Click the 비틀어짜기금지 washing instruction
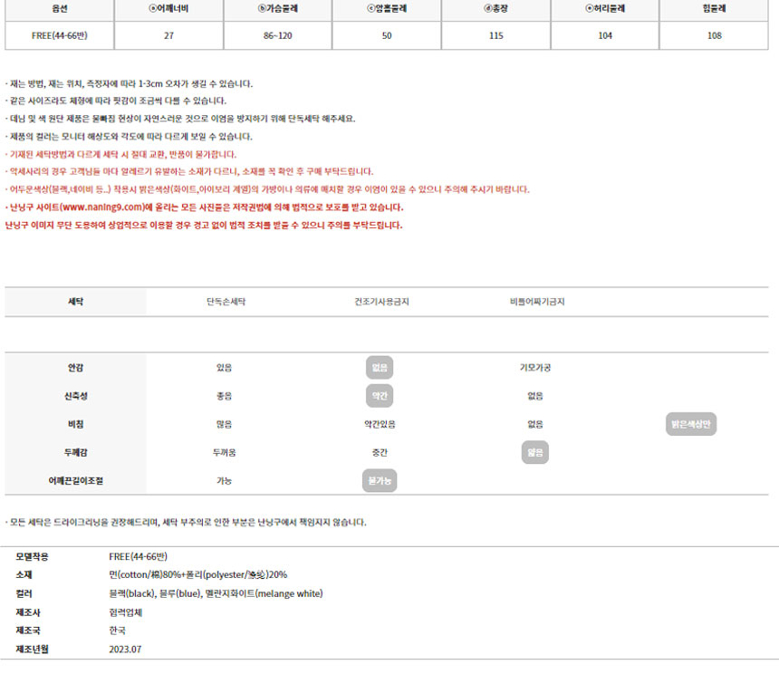Viewport: 779px width, 674px height. click(x=536, y=302)
